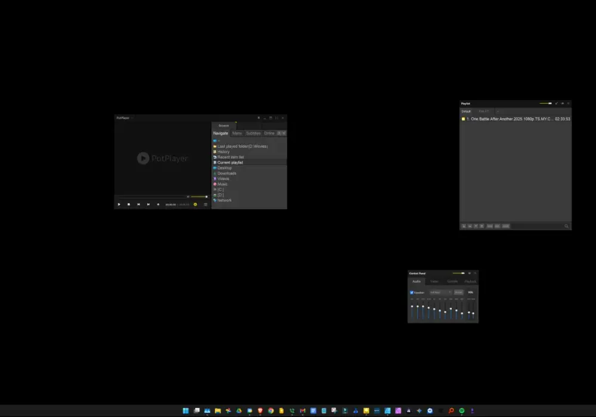Click the Reset button in the equalizer
Viewport: 596px width, 417px height.
[459, 292]
